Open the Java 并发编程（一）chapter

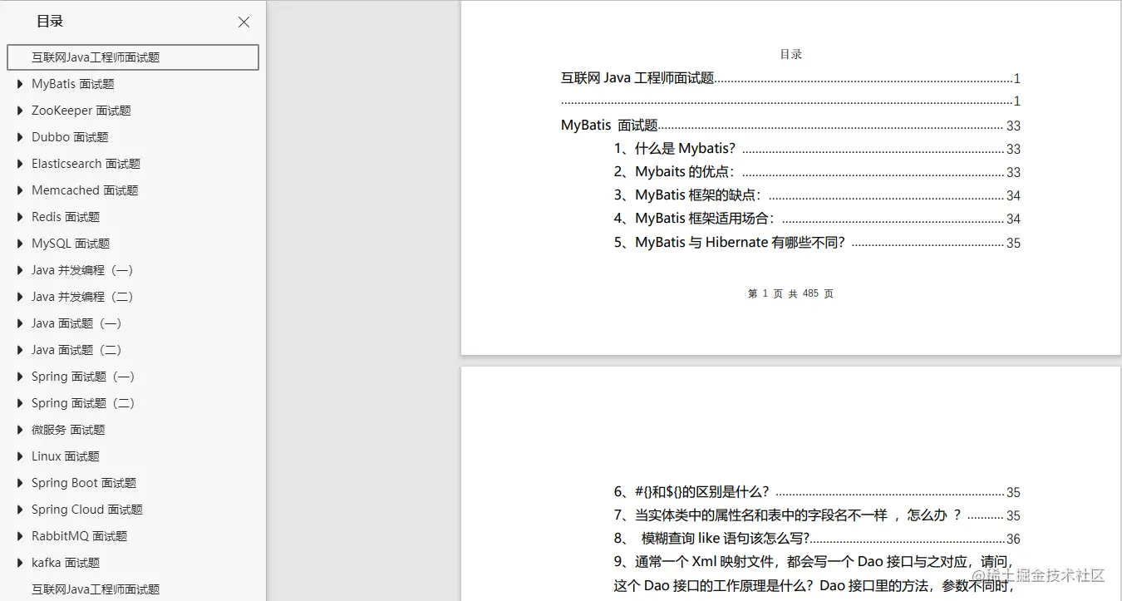click(81, 269)
